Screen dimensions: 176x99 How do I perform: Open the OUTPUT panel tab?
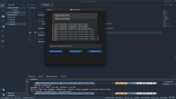(x=40, y=76)
